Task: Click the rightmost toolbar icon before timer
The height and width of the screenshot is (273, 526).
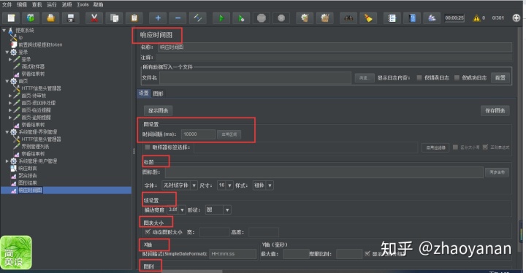Action: pos(432,18)
